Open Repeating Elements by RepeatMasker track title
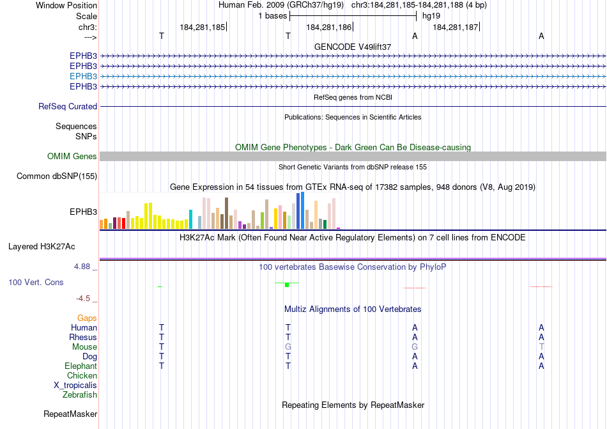This screenshot has width=607, height=429. (353, 405)
